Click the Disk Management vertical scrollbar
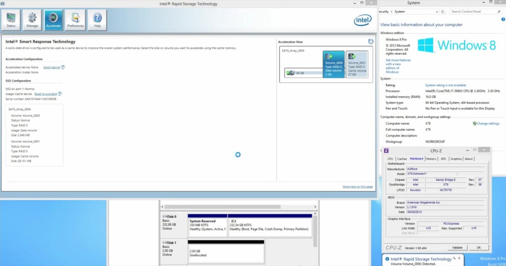 coord(315,230)
